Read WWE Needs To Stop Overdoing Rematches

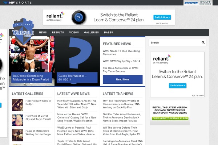[x=121, y=53]
